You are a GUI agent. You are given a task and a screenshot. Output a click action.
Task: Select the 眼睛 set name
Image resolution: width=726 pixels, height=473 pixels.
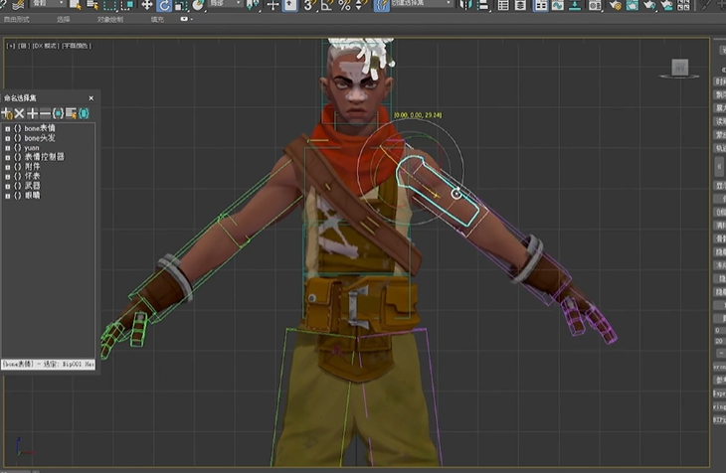[33, 196]
